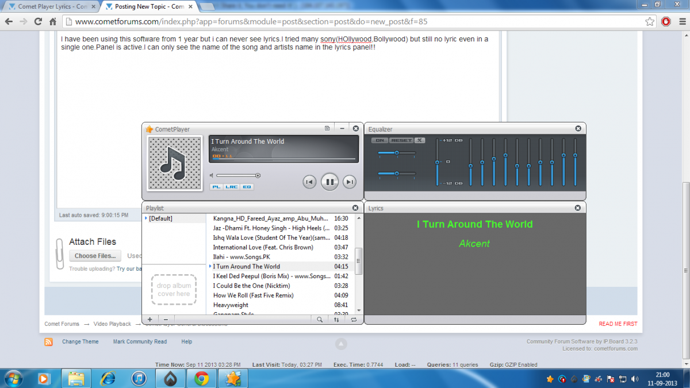Click the drop album cover here box
This screenshot has width=690, height=388.
point(174,290)
